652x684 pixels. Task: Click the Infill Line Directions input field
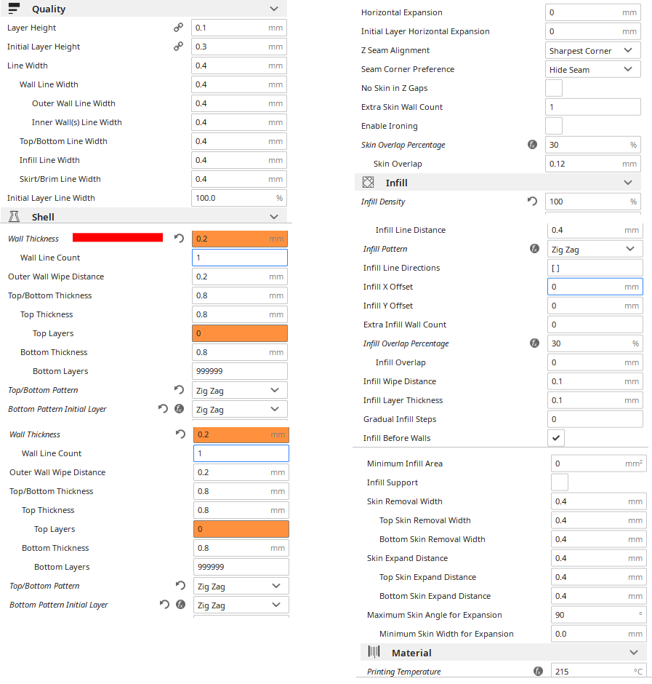click(595, 268)
